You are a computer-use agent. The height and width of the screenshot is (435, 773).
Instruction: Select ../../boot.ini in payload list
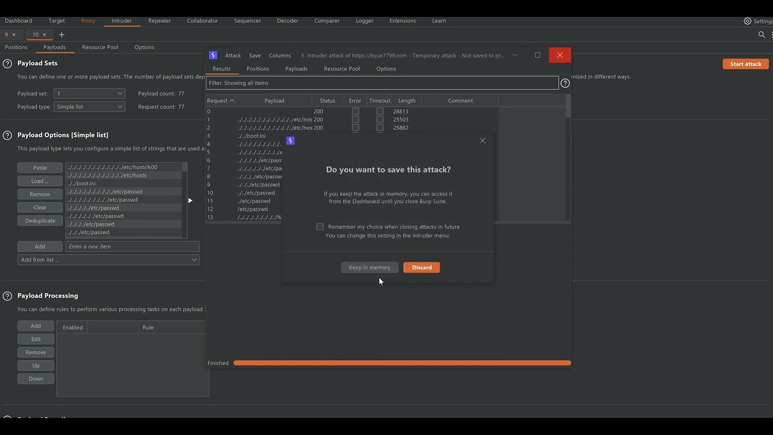(124, 184)
